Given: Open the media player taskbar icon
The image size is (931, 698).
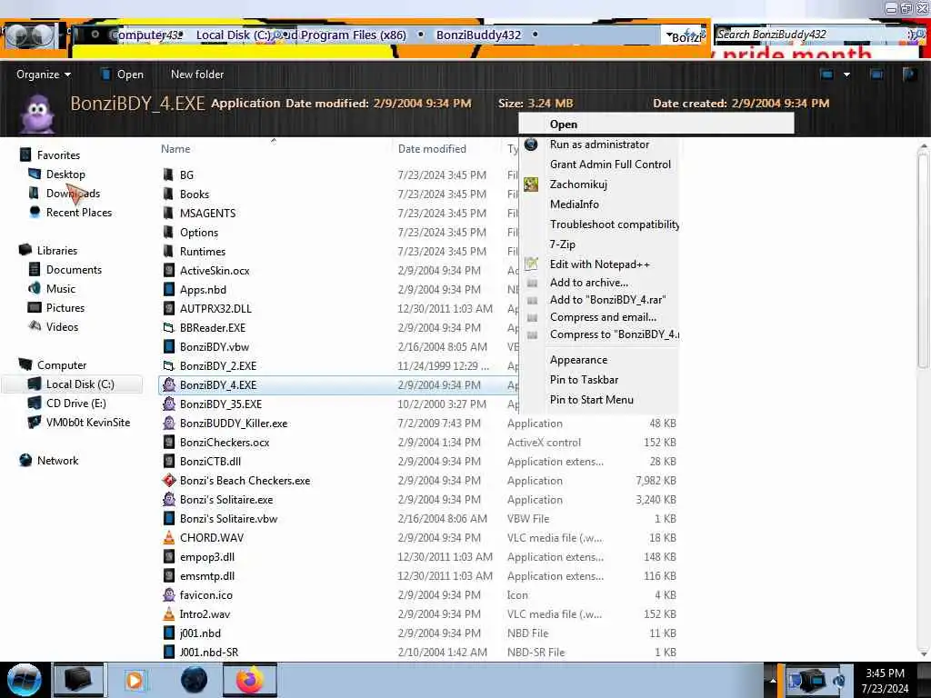Looking at the screenshot, I should click(135, 680).
